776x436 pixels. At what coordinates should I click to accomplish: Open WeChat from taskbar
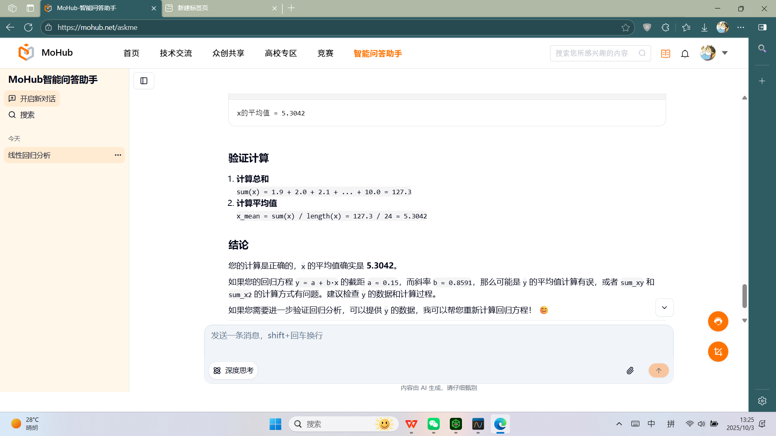[434, 424]
